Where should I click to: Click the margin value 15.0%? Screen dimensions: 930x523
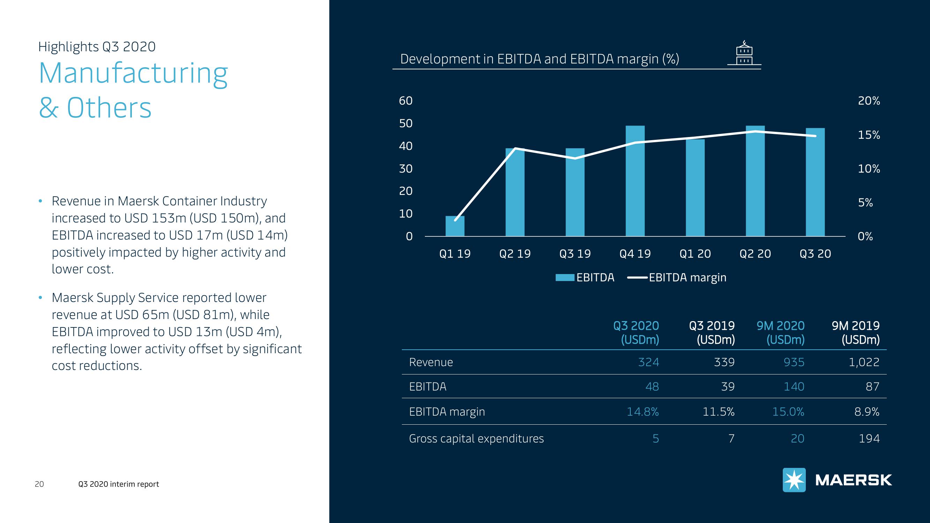click(788, 411)
